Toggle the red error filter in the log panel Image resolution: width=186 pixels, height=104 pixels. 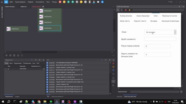point(113,63)
